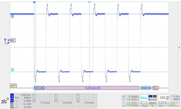This screenshot has height=109, width=181.
Task: Select the solid trigger position marker at top
Action: click(34, 2)
